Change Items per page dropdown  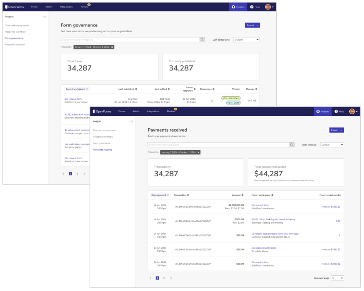(x=337, y=278)
